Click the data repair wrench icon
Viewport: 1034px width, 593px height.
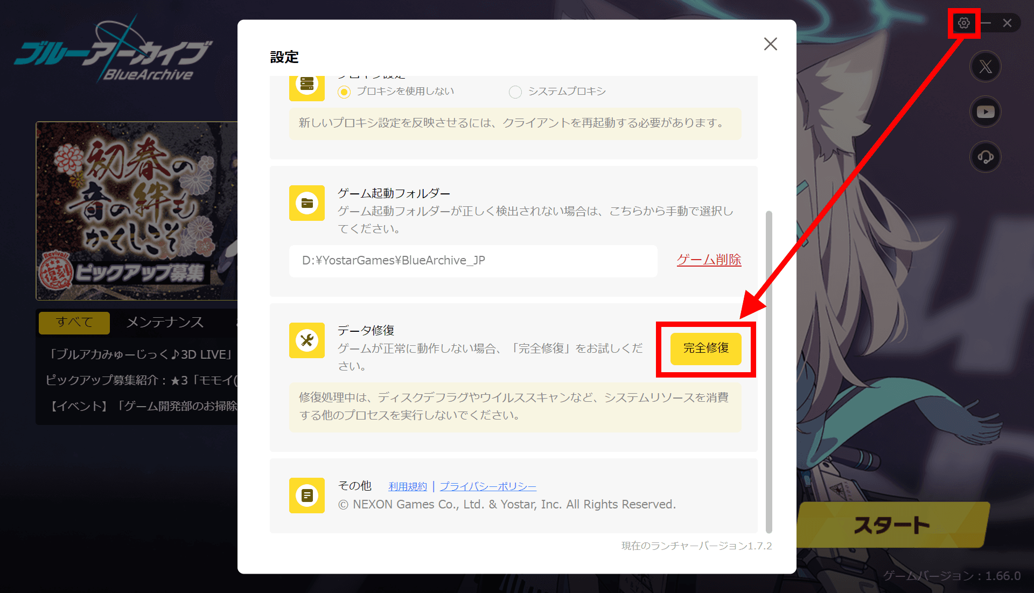tap(307, 340)
